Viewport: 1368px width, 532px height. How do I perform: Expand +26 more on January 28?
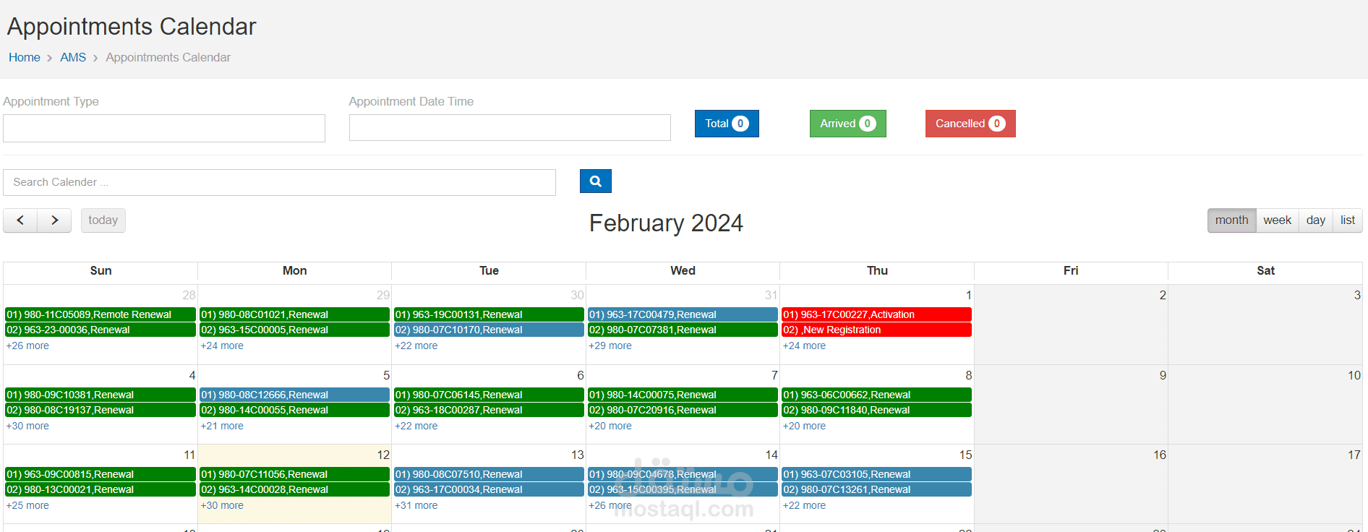(x=27, y=346)
